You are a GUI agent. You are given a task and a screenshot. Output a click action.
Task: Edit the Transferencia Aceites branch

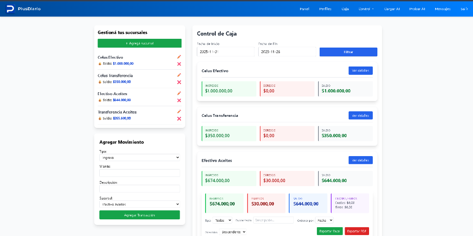pyautogui.click(x=179, y=111)
